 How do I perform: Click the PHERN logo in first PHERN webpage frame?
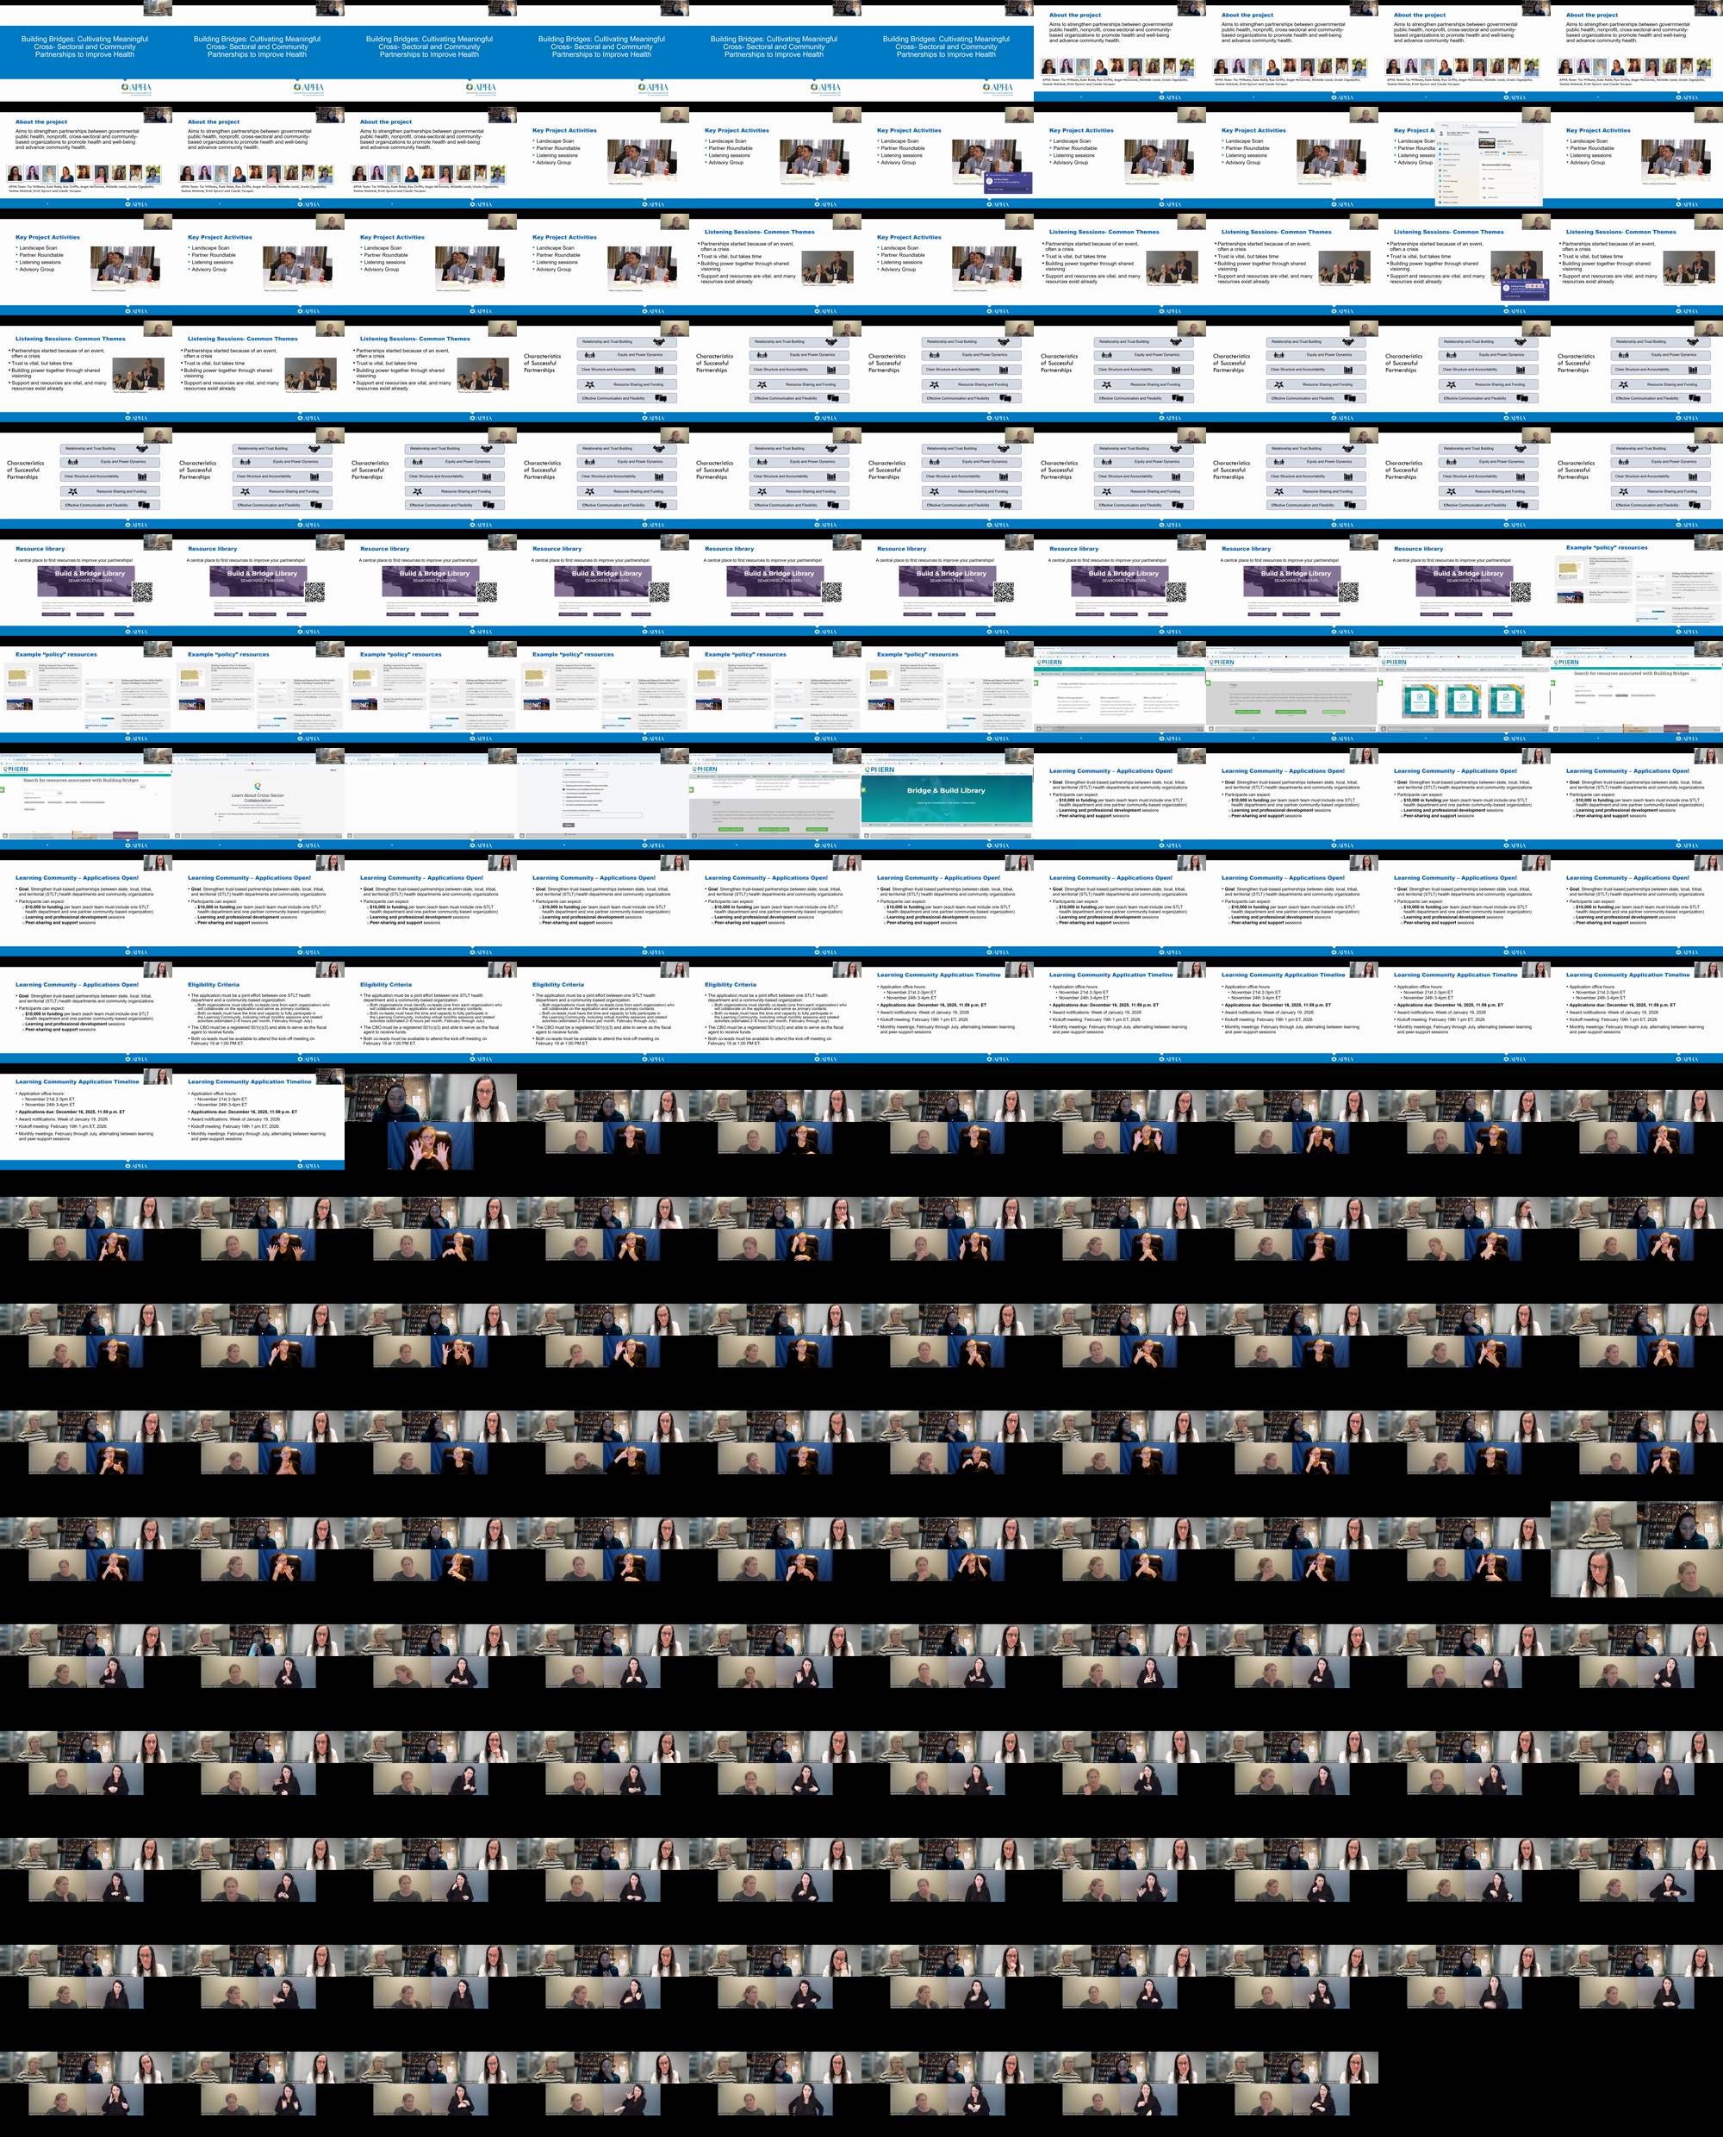click(x=1050, y=662)
